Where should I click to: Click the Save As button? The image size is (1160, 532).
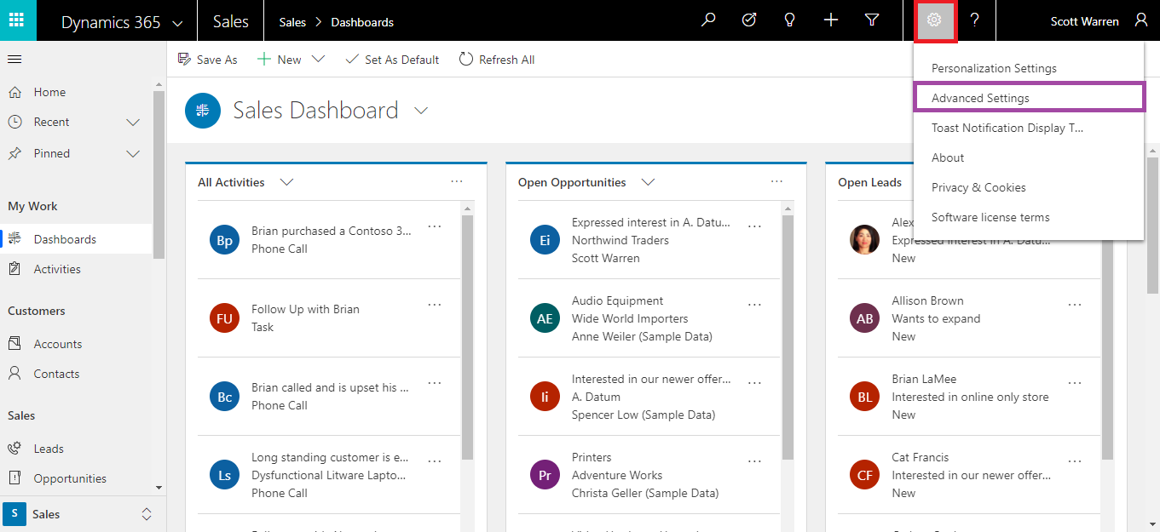point(207,60)
